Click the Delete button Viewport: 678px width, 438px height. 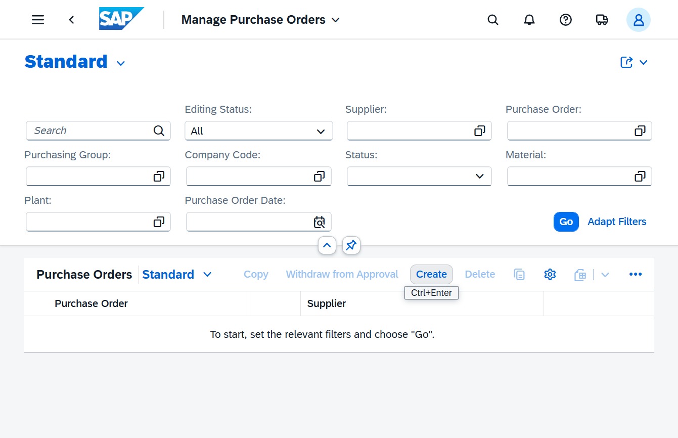480,274
